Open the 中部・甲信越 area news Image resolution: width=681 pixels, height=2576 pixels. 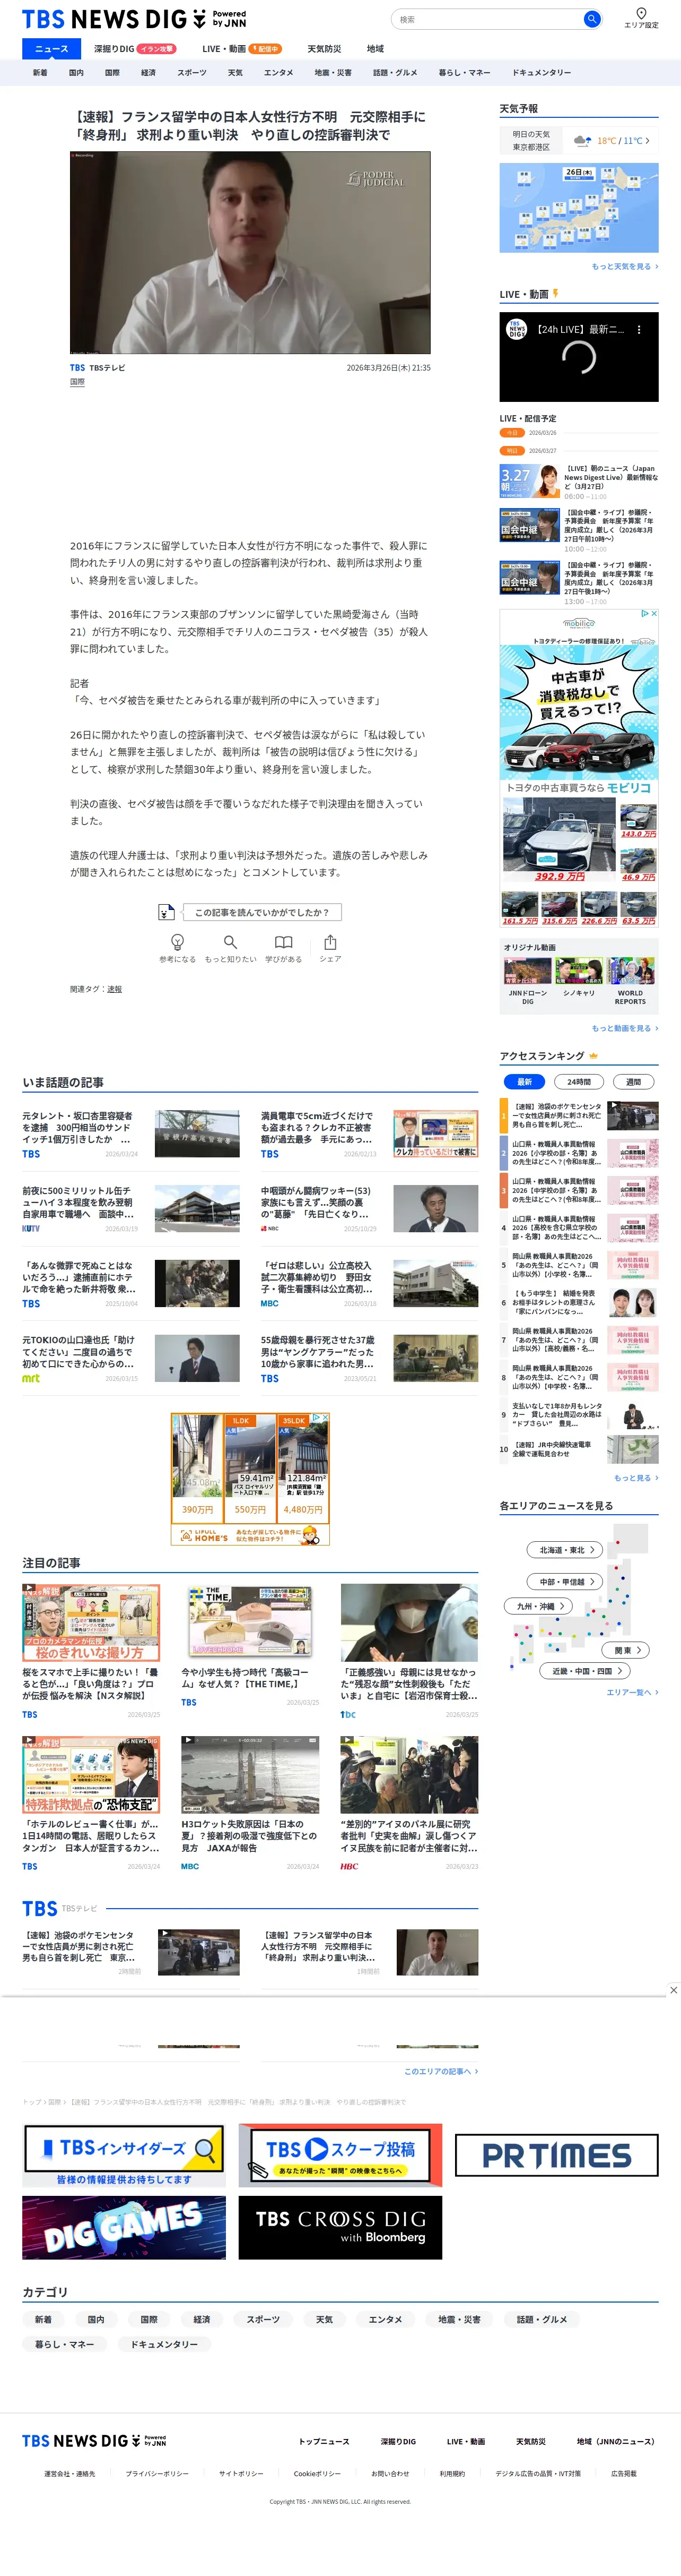tap(566, 1582)
